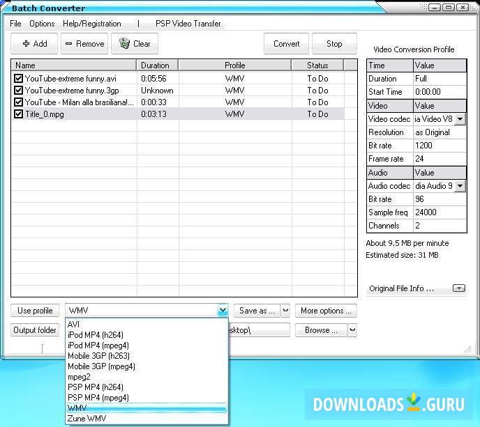Click the Duration column header
This screenshot has width=480, height=427.
tap(158, 65)
